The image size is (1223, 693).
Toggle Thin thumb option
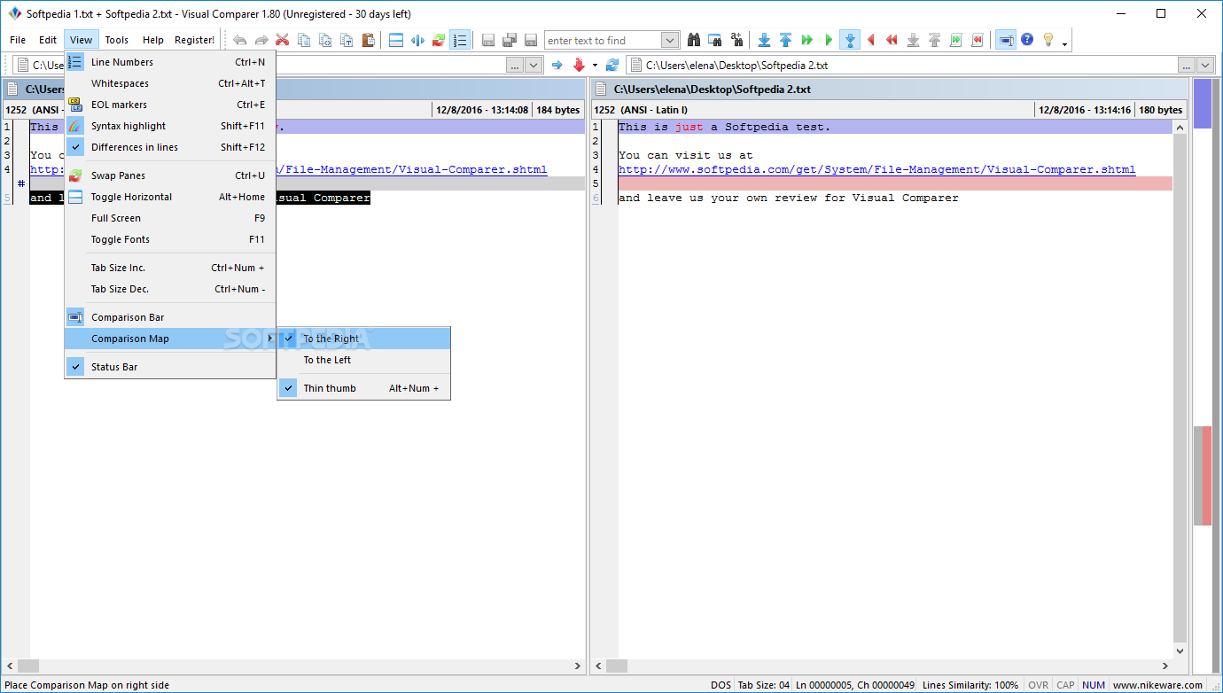coord(364,388)
